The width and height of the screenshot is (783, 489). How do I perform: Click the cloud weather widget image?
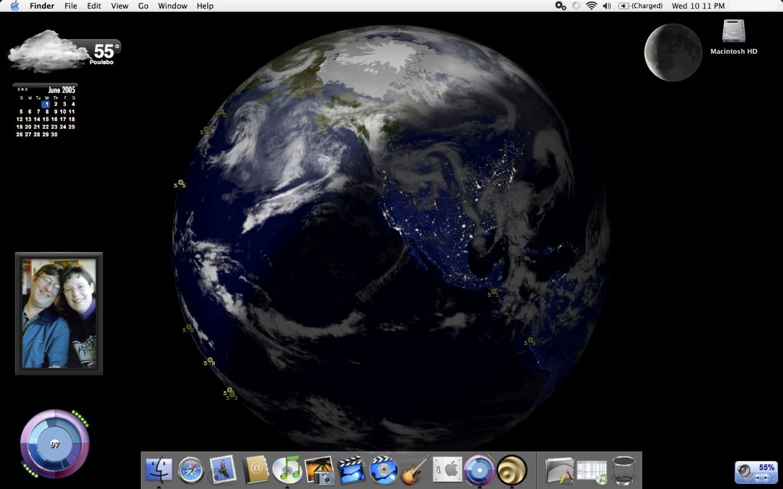pos(48,51)
